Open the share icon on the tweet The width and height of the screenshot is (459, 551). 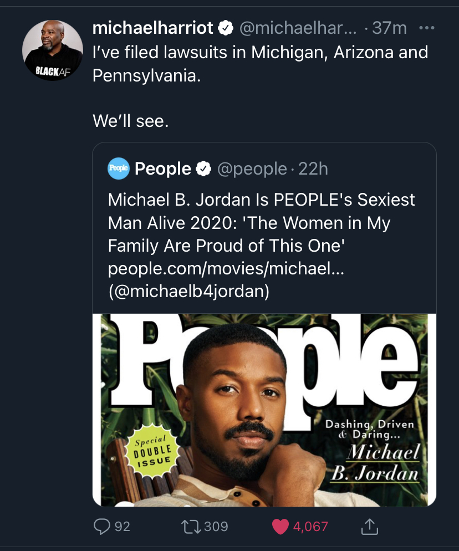click(x=370, y=526)
